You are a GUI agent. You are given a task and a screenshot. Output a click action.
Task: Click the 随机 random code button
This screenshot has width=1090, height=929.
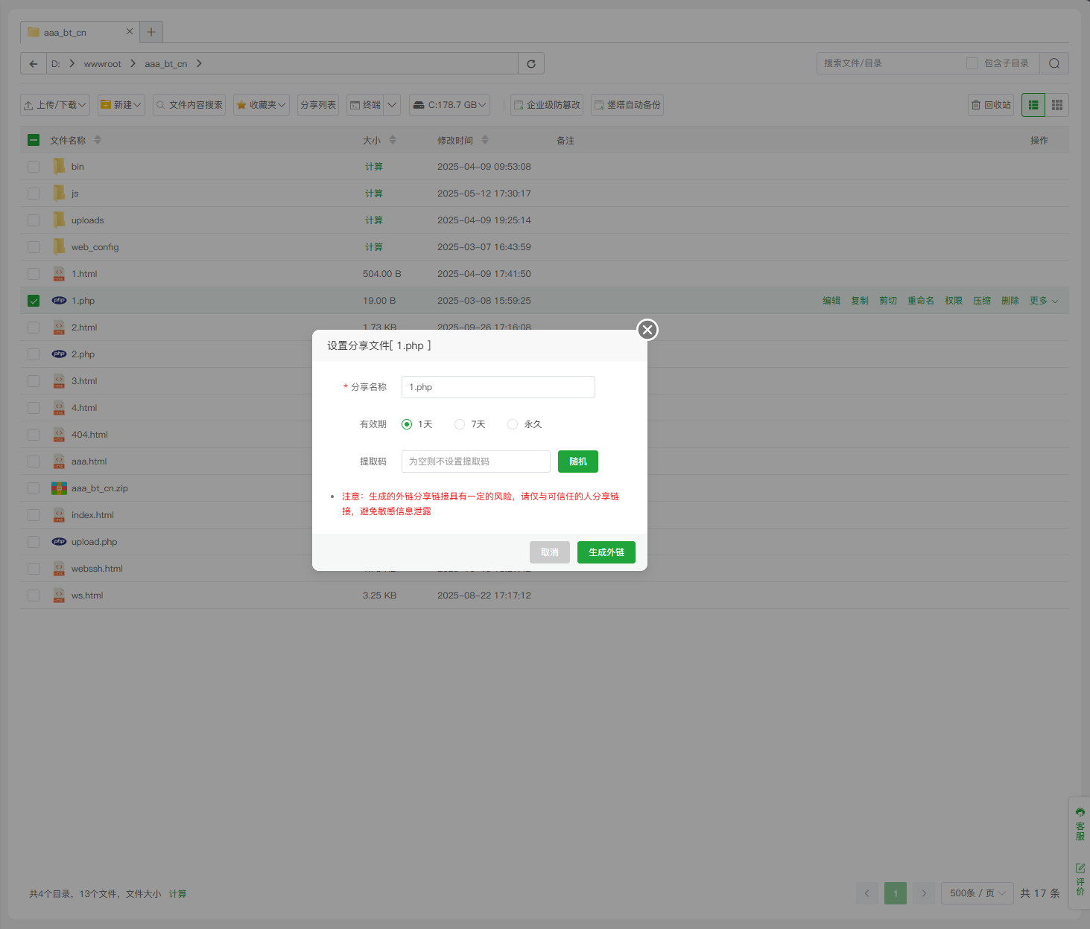click(577, 462)
